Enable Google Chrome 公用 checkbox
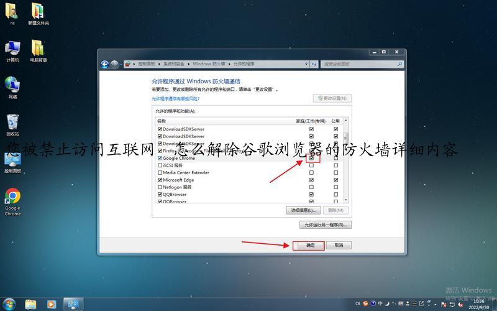Screen dimensions: 497x311 [335, 158]
